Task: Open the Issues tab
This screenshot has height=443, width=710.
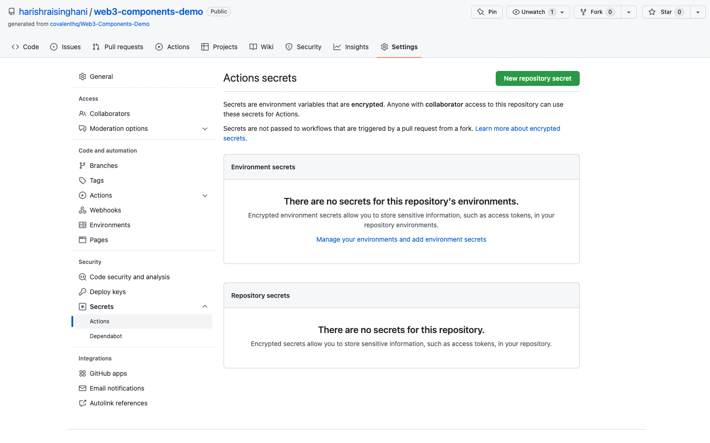Action: click(65, 47)
